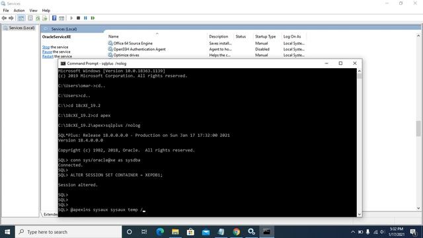Click the volume speaker icon in system tray
This screenshot has height=238, width=423.
point(382,232)
